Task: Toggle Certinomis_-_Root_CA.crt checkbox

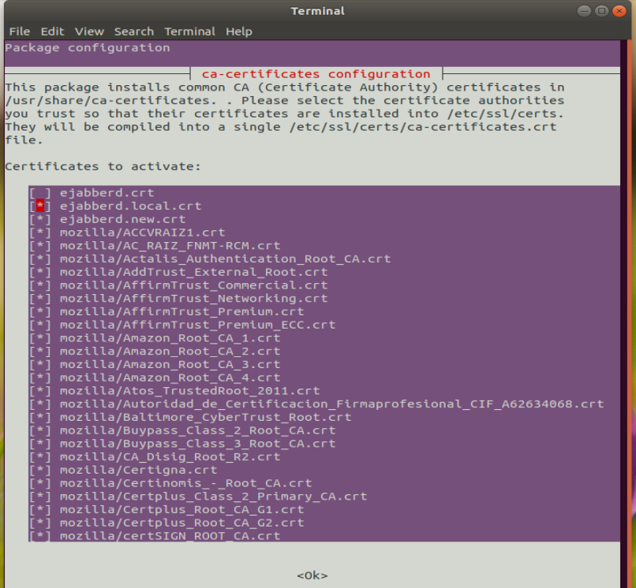Action: (x=40, y=483)
